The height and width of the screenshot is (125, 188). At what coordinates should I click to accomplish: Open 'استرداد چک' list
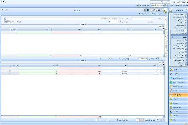182,52
